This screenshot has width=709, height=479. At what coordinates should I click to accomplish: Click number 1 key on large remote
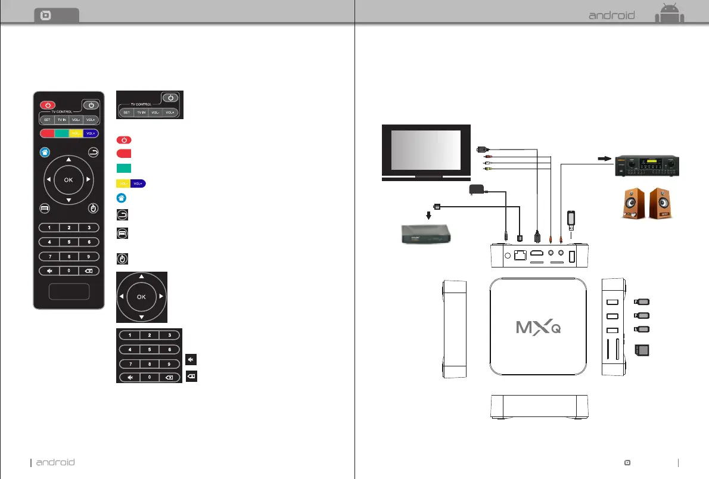click(49, 228)
